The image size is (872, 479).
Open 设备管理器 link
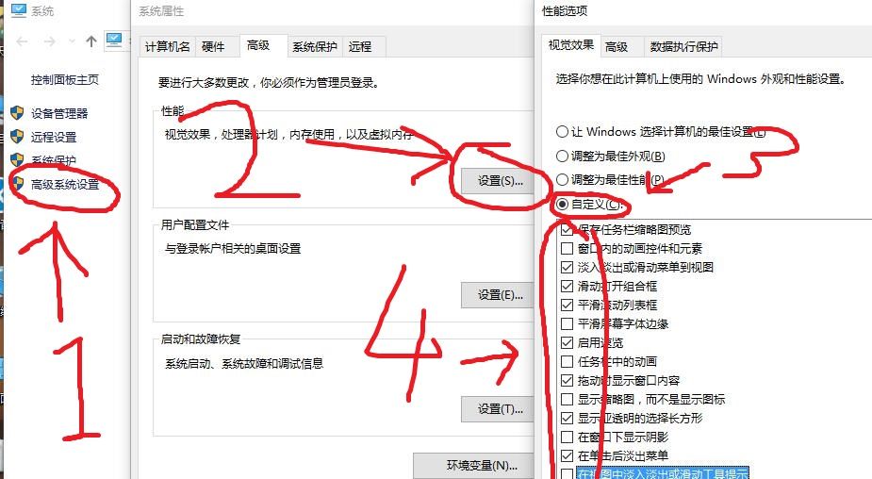point(59,113)
